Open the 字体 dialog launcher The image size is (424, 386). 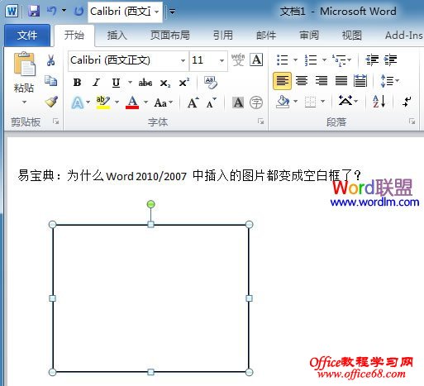click(260, 122)
